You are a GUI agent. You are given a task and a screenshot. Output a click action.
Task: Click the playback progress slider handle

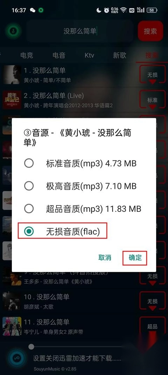(31, 347)
